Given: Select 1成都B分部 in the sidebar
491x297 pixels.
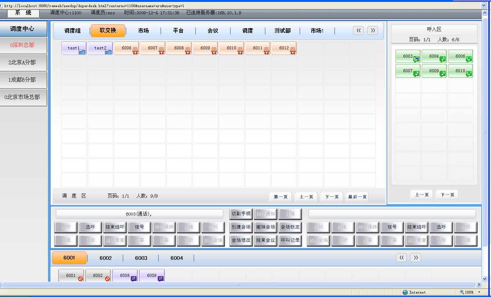Looking at the screenshot, I should (x=23, y=80).
